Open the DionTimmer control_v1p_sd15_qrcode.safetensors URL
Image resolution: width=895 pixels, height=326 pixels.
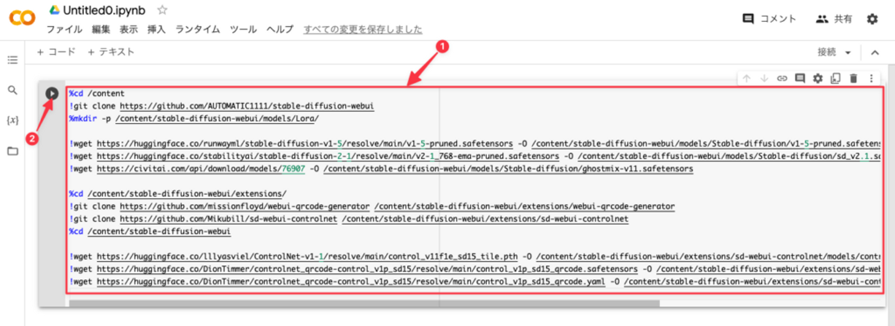point(367,269)
